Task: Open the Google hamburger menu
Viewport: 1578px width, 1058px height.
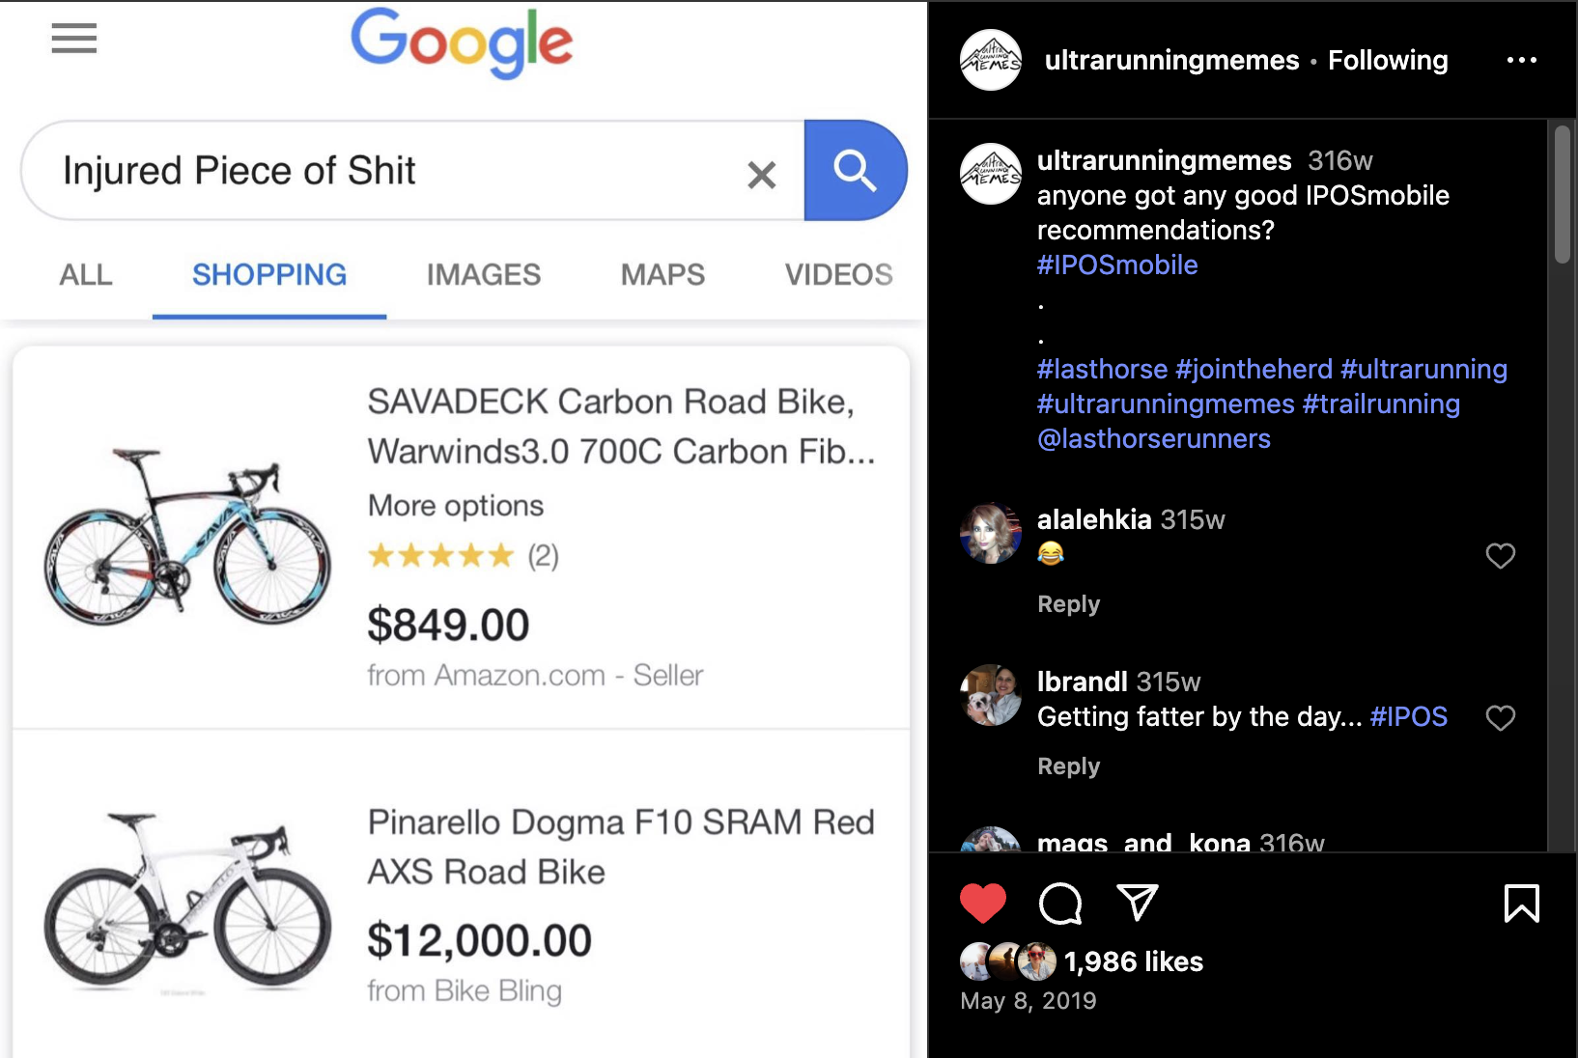Action: (74, 38)
